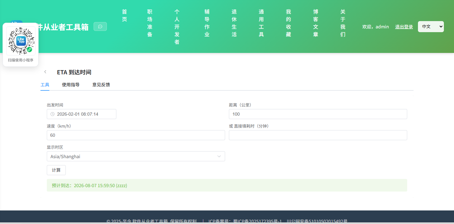Open the 博客文章 nav item
The image size is (454, 224).
[316, 23]
